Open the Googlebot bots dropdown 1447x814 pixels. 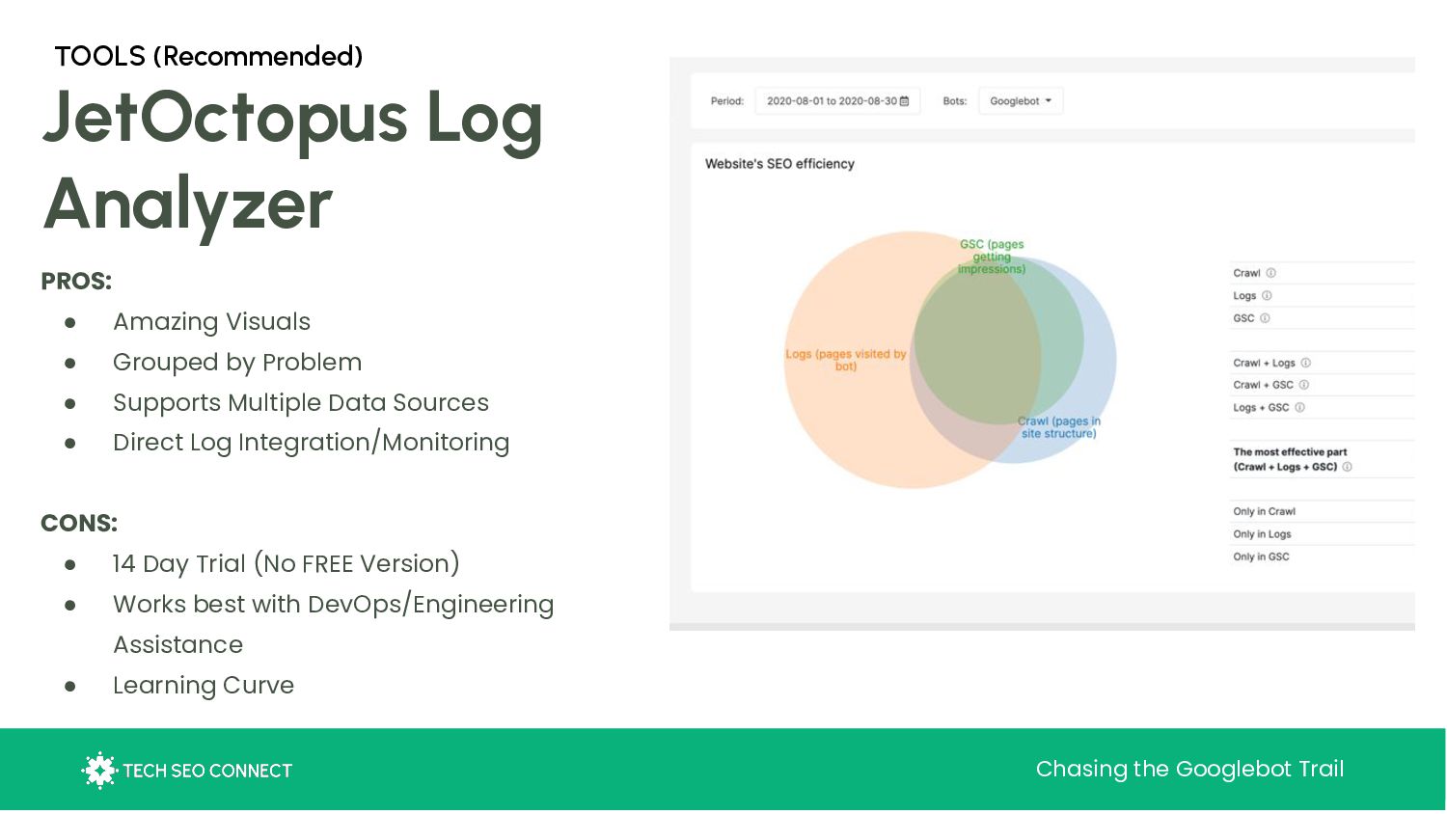click(x=1021, y=101)
